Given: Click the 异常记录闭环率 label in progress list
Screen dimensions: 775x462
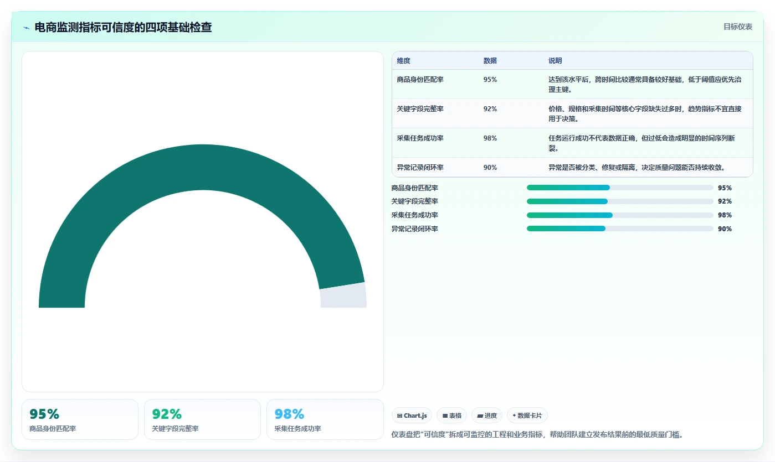Looking at the screenshot, I should tap(415, 229).
